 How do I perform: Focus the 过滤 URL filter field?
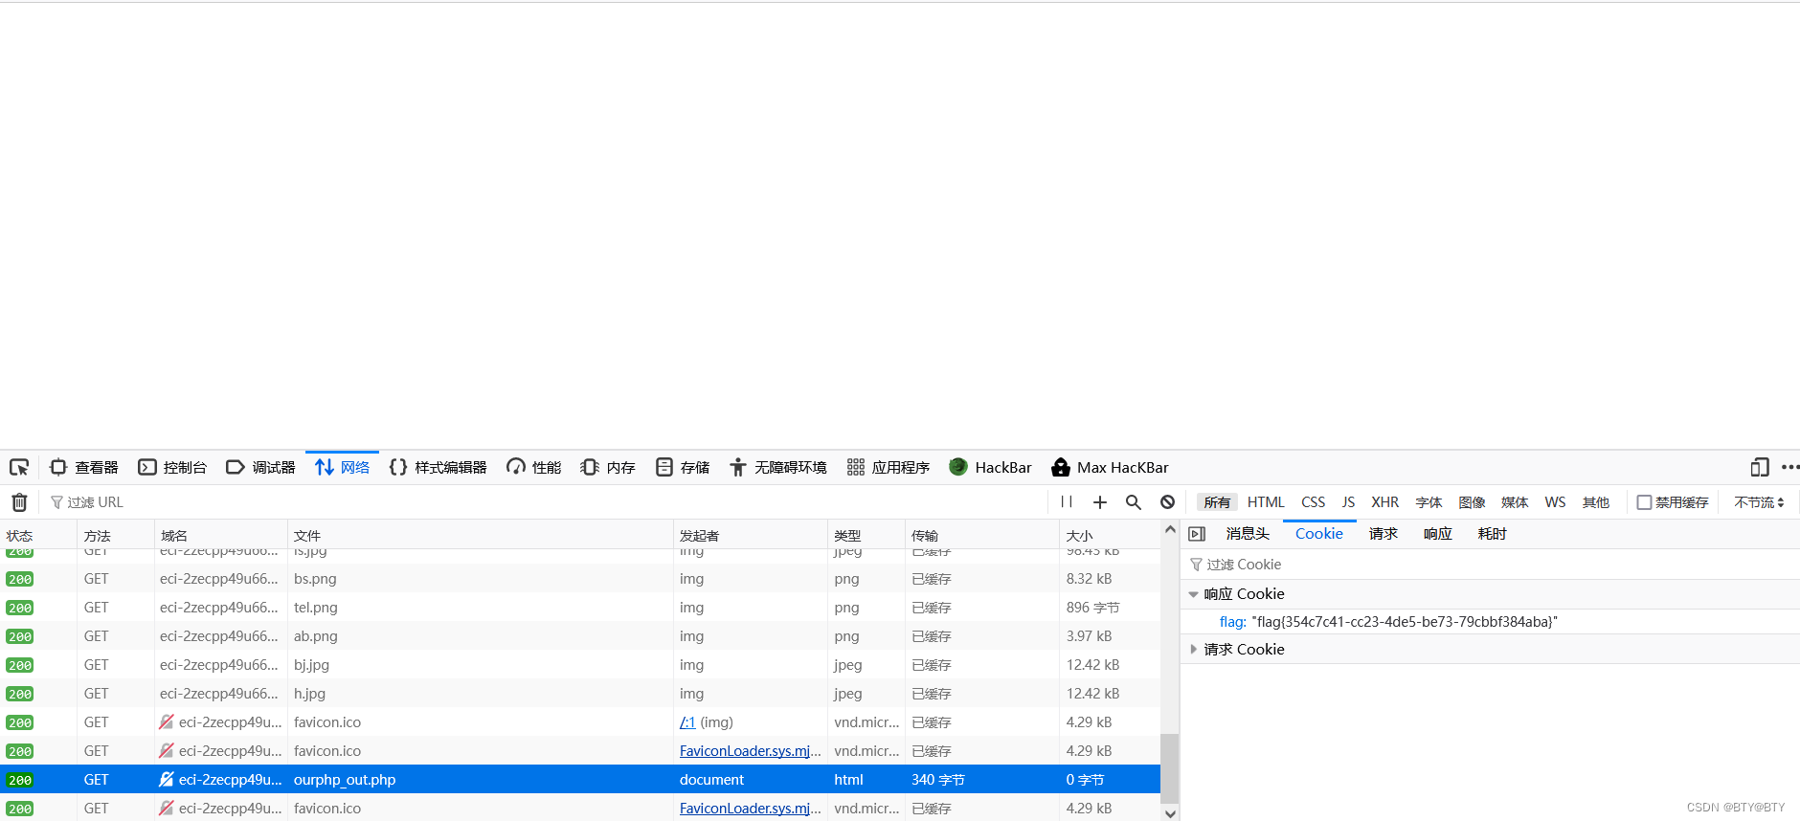(546, 502)
